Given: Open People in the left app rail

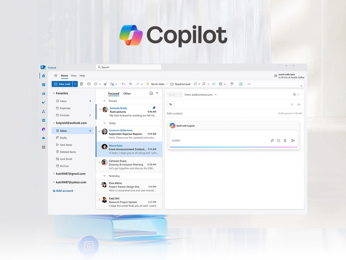Looking at the screenshot, I should [x=44, y=93].
